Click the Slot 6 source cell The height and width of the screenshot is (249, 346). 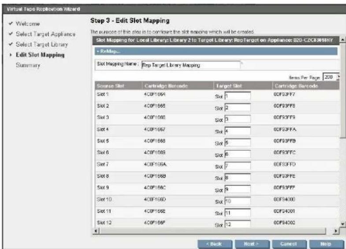click(x=103, y=152)
